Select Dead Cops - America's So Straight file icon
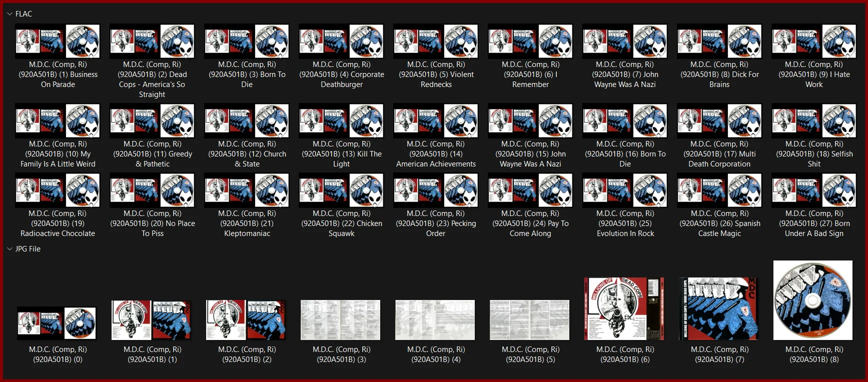868x382 pixels. (152, 41)
